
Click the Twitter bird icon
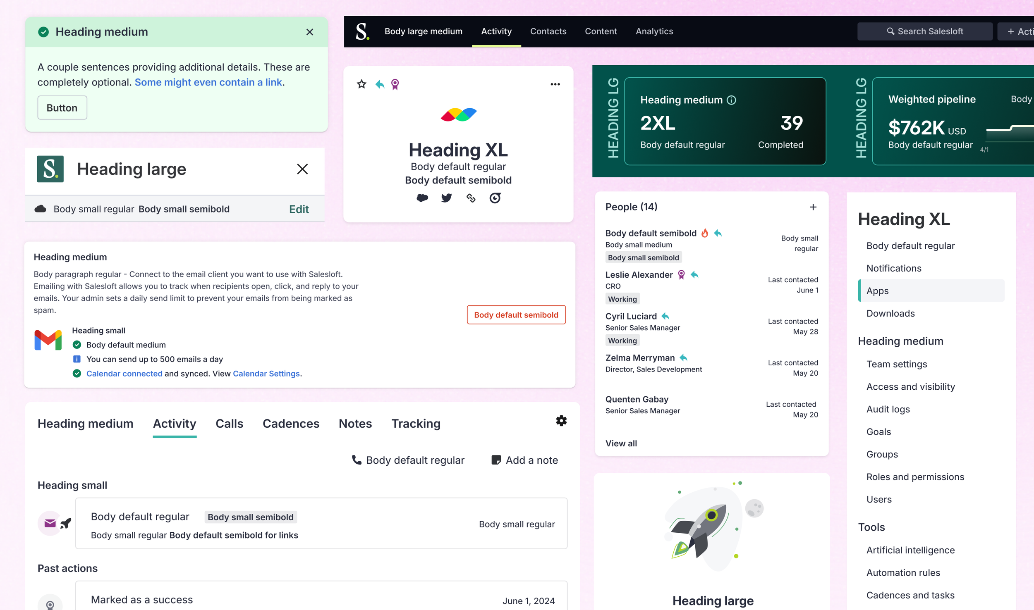(446, 198)
